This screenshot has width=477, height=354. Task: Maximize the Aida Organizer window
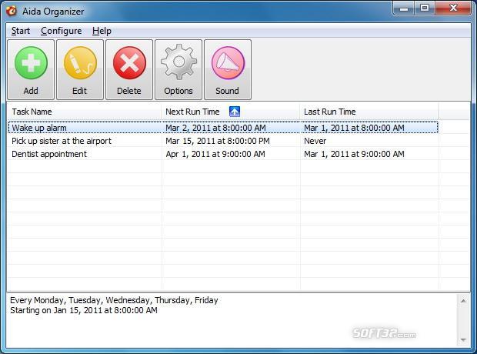[425, 8]
